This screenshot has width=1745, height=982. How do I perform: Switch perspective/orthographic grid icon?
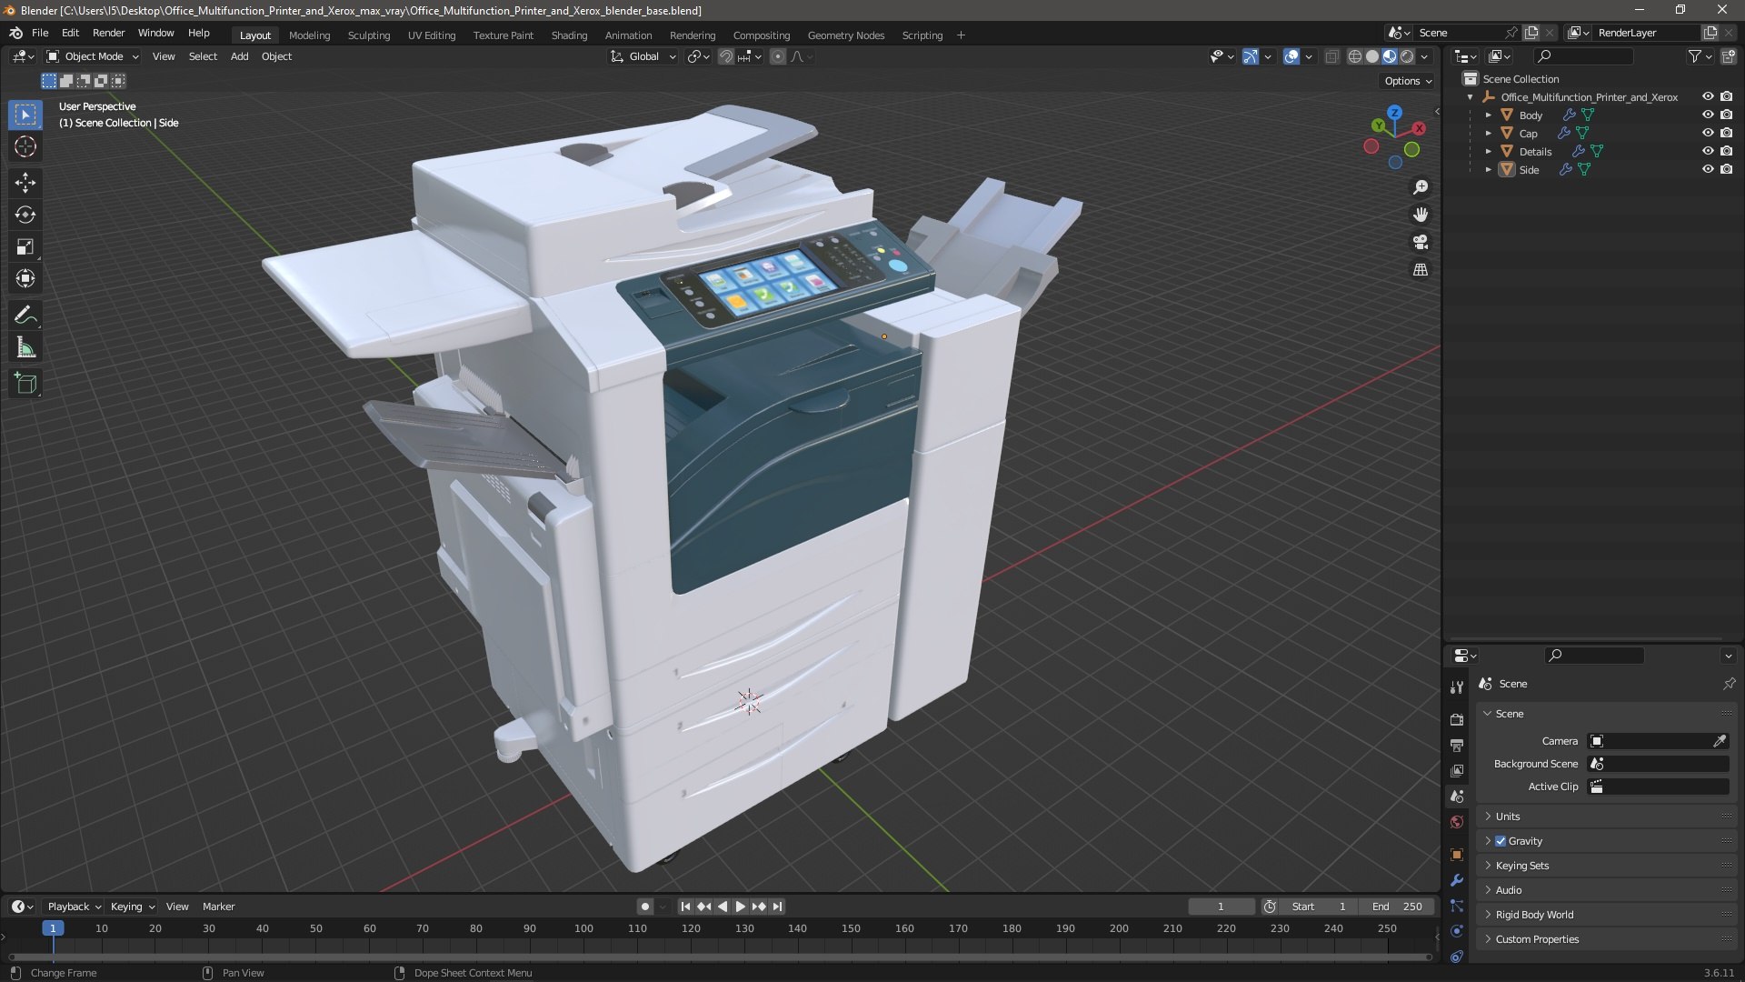tap(1421, 269)
